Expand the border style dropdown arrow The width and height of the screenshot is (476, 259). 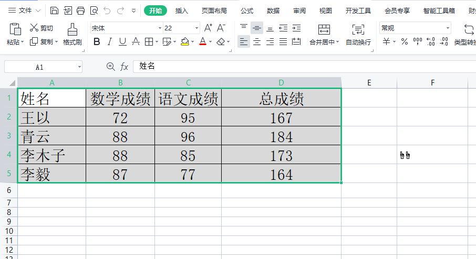pyautogui.click(x=157, y=42)
